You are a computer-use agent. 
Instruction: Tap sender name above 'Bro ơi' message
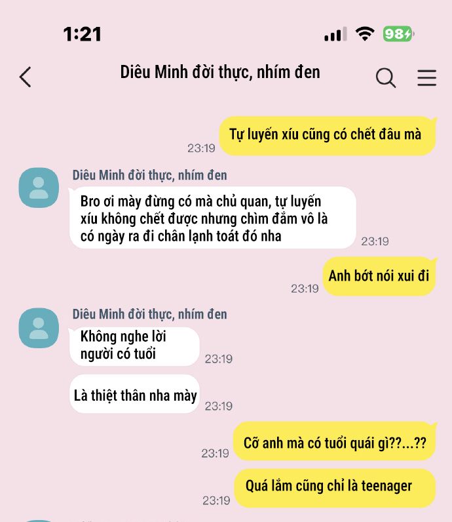(149, 175)
